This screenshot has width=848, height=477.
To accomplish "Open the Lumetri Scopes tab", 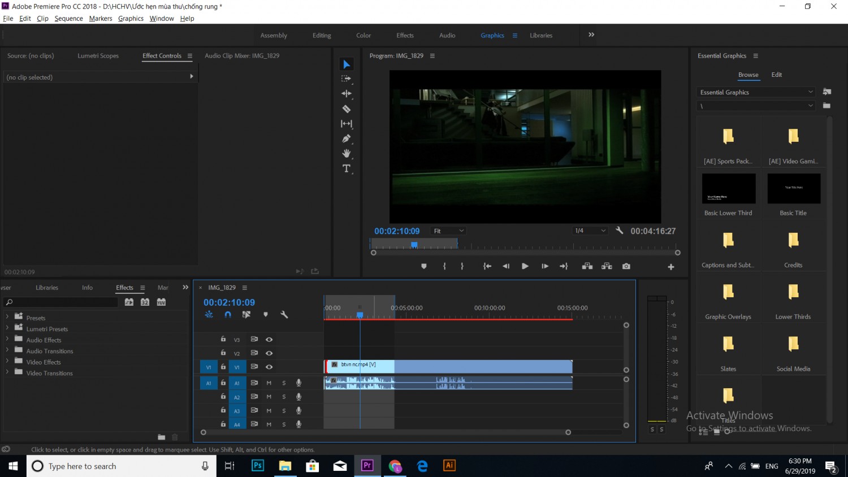I will coord(98,56).
